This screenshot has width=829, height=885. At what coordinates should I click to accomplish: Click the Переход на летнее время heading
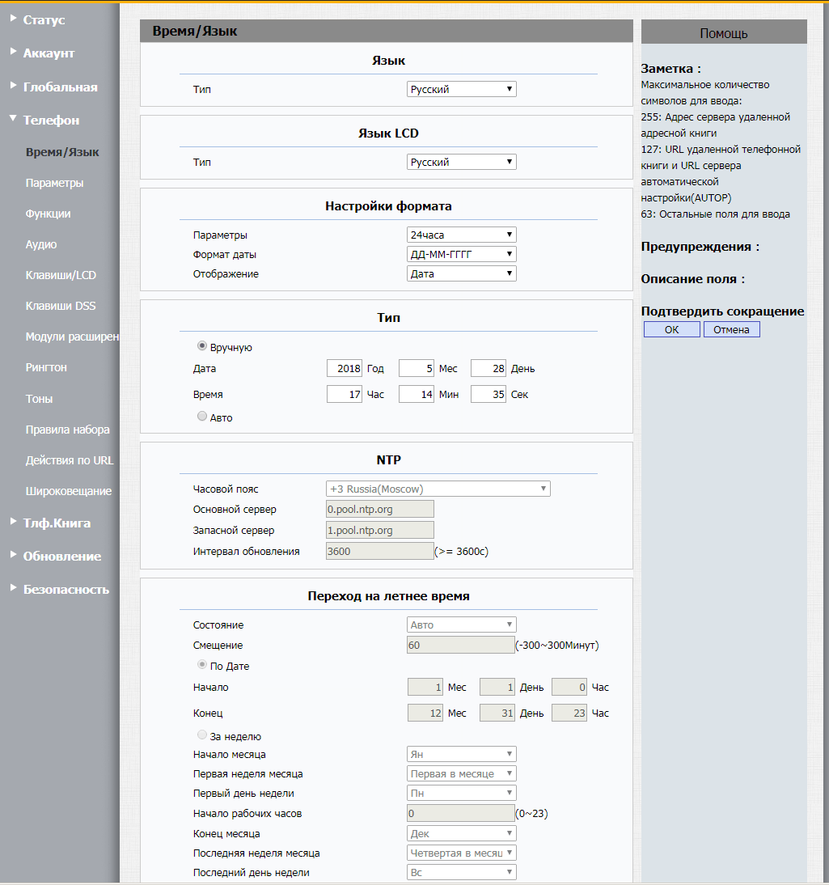click(x=388, y=596)
